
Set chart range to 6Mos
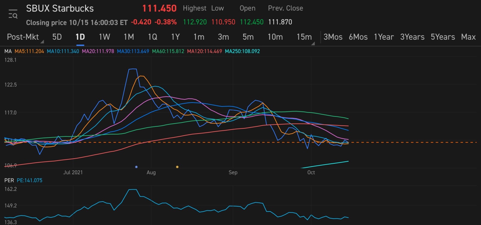(358, 37)
